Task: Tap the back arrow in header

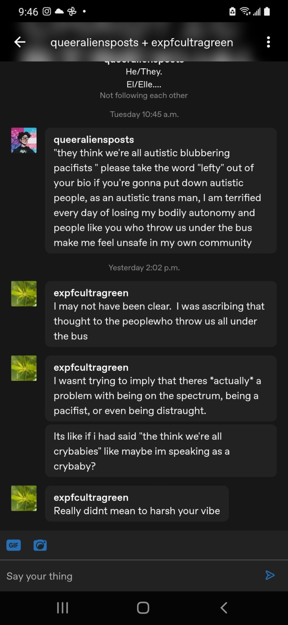Action: coord(20,42)
